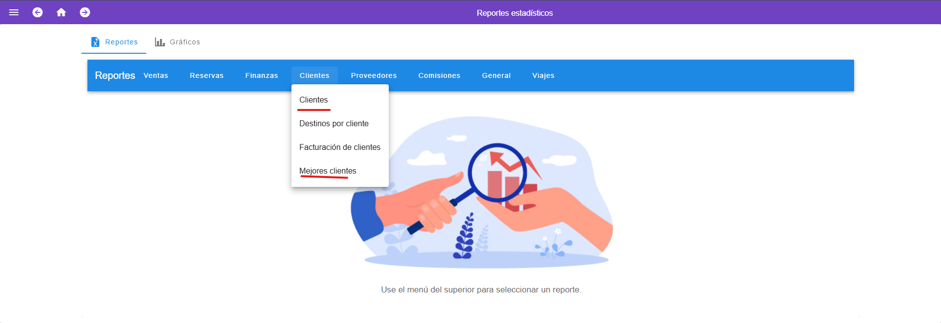Open the hamburger navigation menu

pos(14,12)
